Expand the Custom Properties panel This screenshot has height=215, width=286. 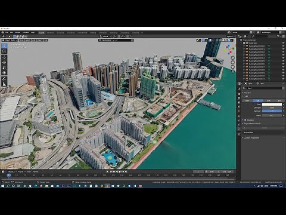click(x=251, y=138)
